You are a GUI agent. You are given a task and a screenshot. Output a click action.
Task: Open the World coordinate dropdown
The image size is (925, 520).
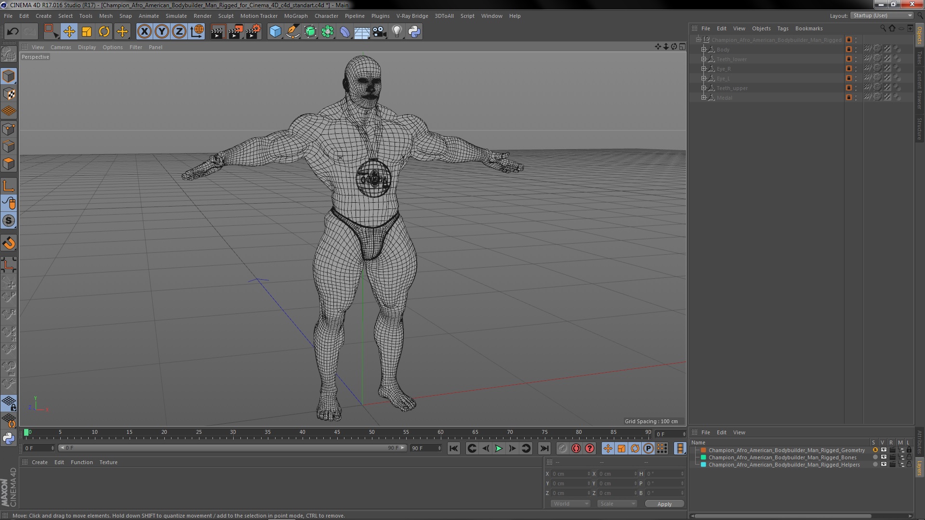click(x=570, y=504)
